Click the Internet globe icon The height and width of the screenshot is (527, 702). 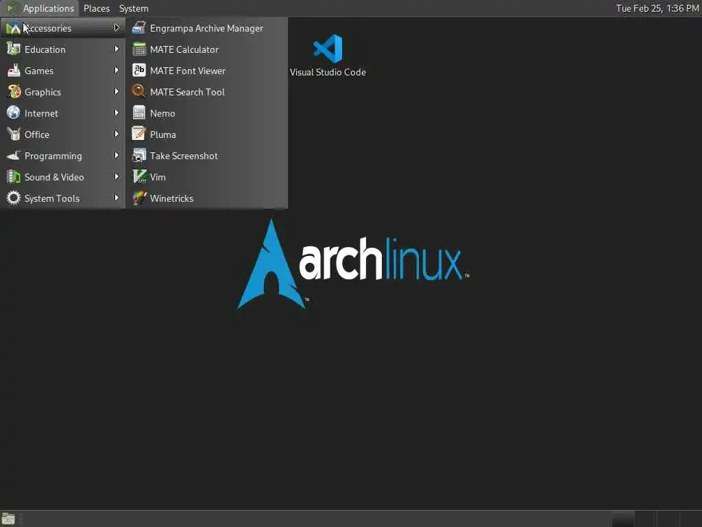[14, 113]
